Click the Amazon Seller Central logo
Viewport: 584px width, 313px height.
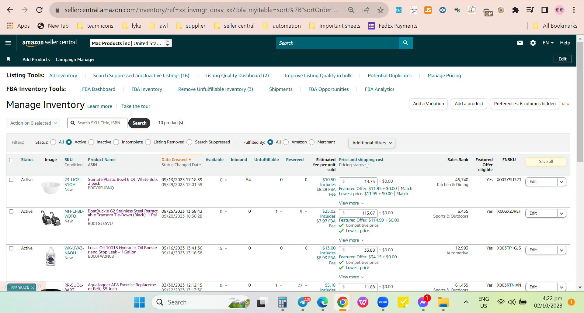pyautogui.click(x=50, y=43)
